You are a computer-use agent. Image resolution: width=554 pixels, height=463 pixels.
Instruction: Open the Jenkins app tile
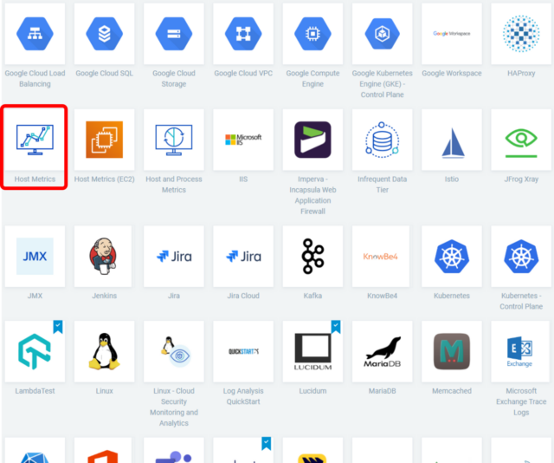[103, 257]
